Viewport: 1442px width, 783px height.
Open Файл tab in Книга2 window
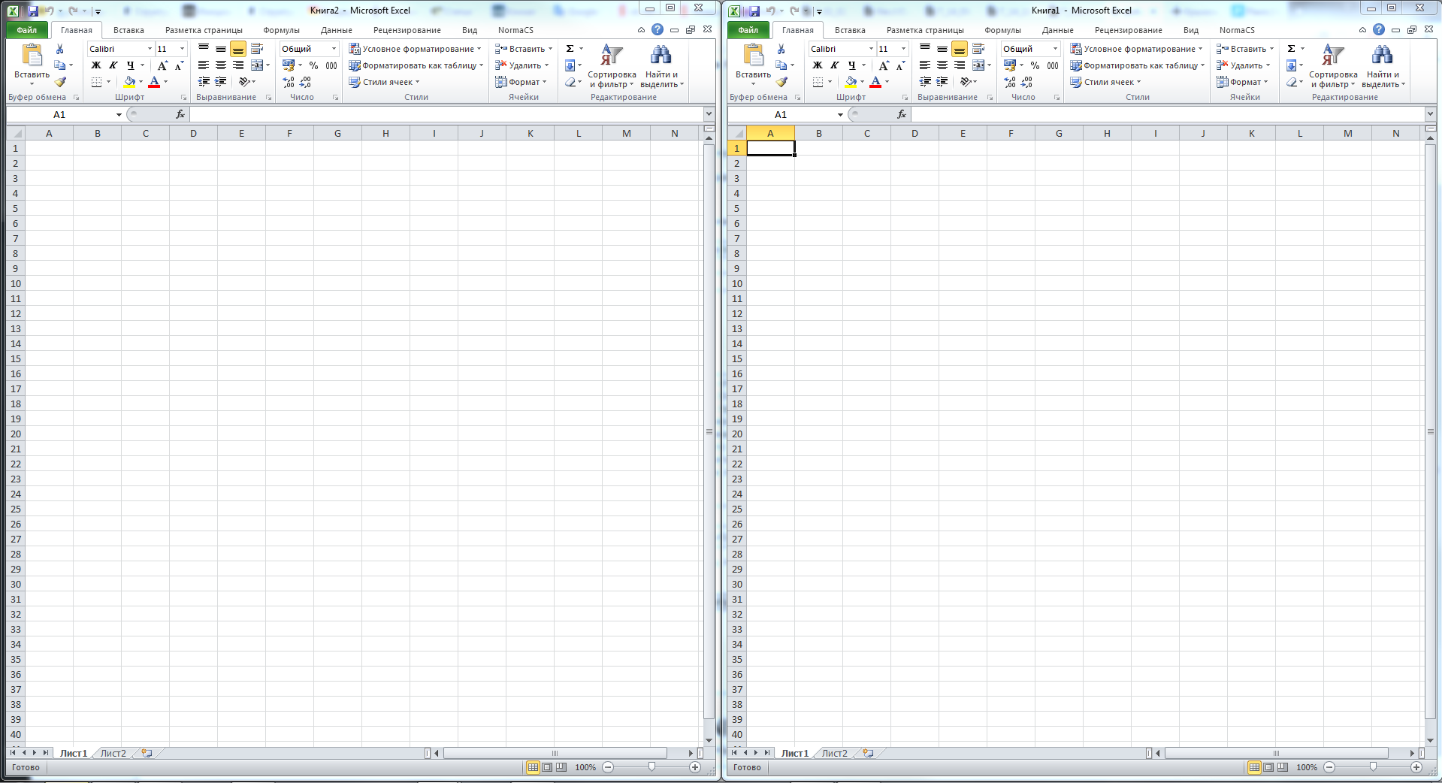click(x=27, y=30)
